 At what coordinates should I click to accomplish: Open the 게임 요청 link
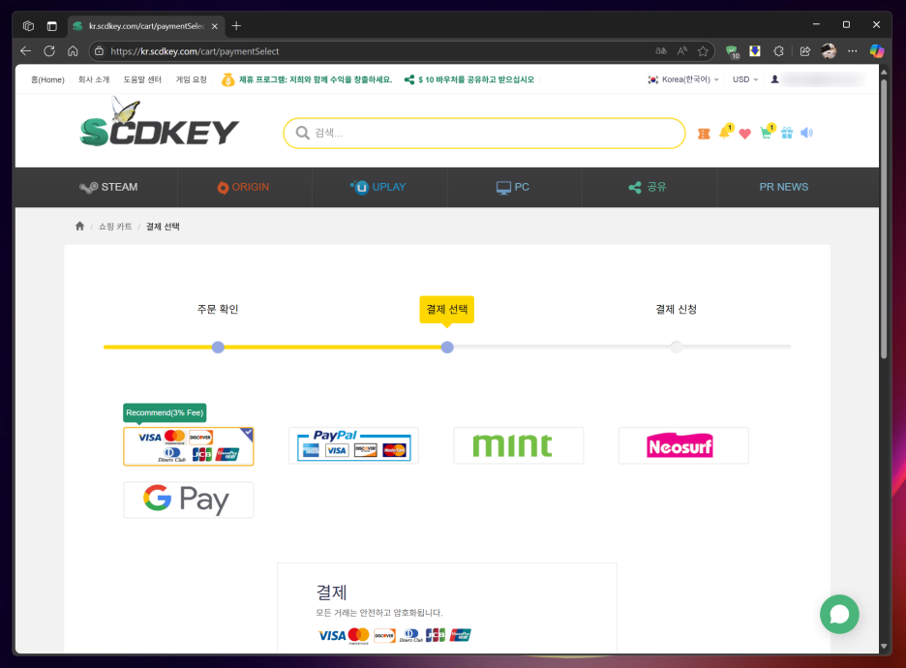[x=192, y=79]
